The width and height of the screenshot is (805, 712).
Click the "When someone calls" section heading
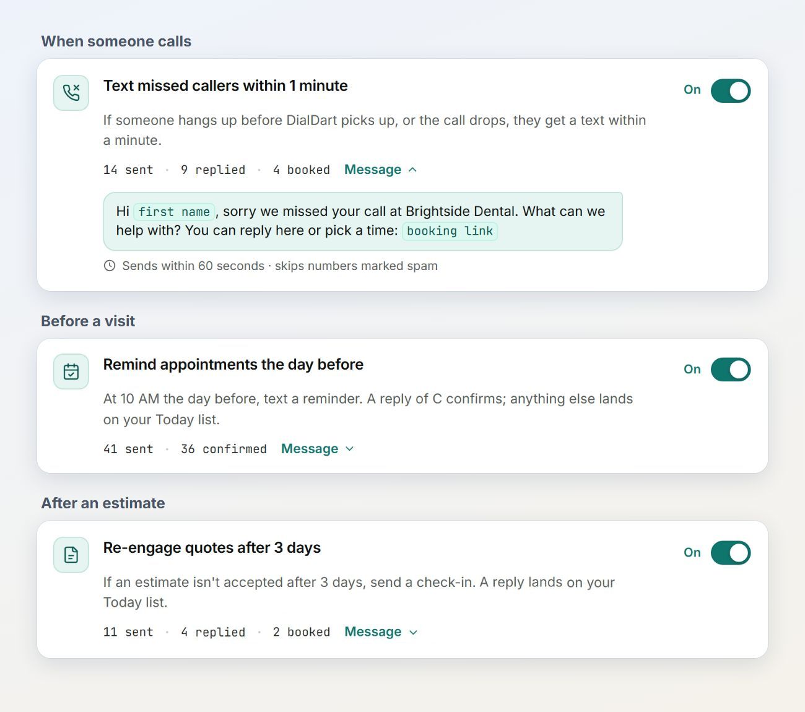pyautogui.click(x=116, y=41)
